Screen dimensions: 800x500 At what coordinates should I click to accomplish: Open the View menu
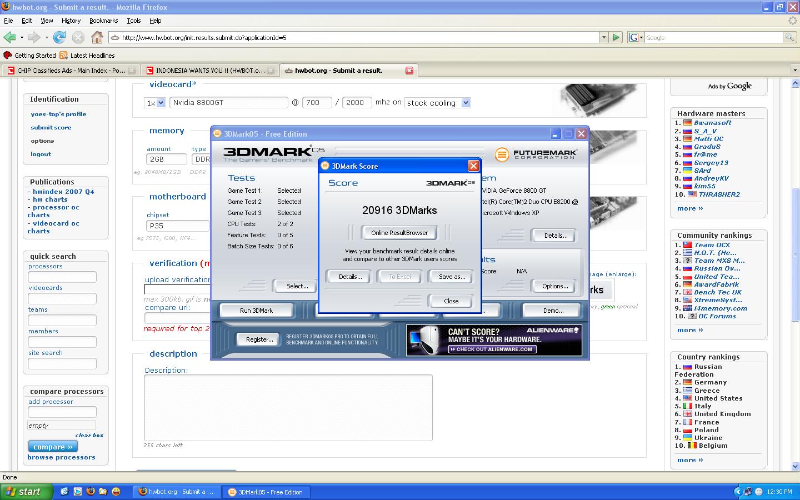pyautogui.click(x=47, y=21)
